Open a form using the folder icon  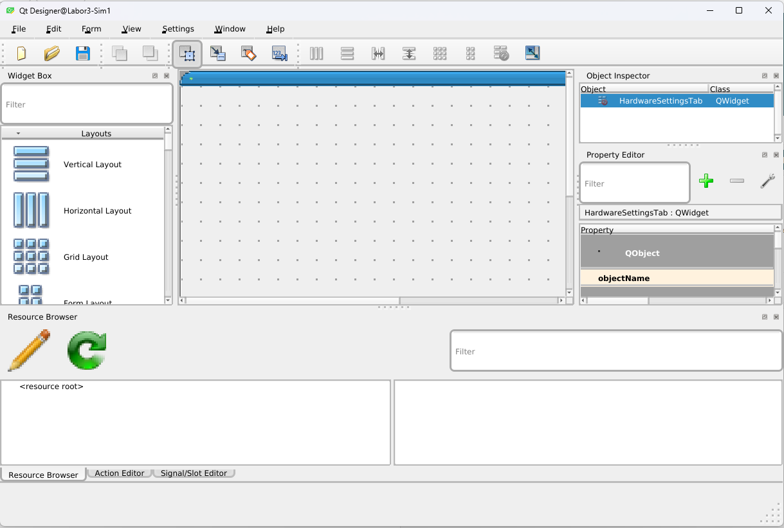tap(52, 53)
